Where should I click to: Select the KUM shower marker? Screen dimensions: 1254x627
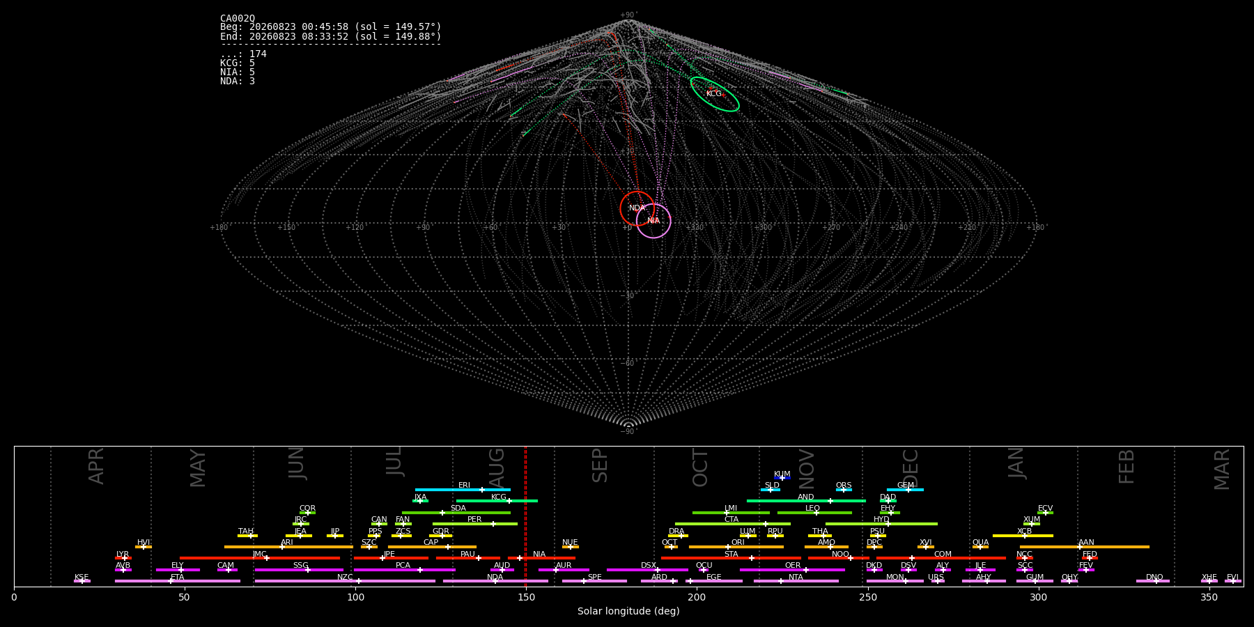tap(782, 478)
